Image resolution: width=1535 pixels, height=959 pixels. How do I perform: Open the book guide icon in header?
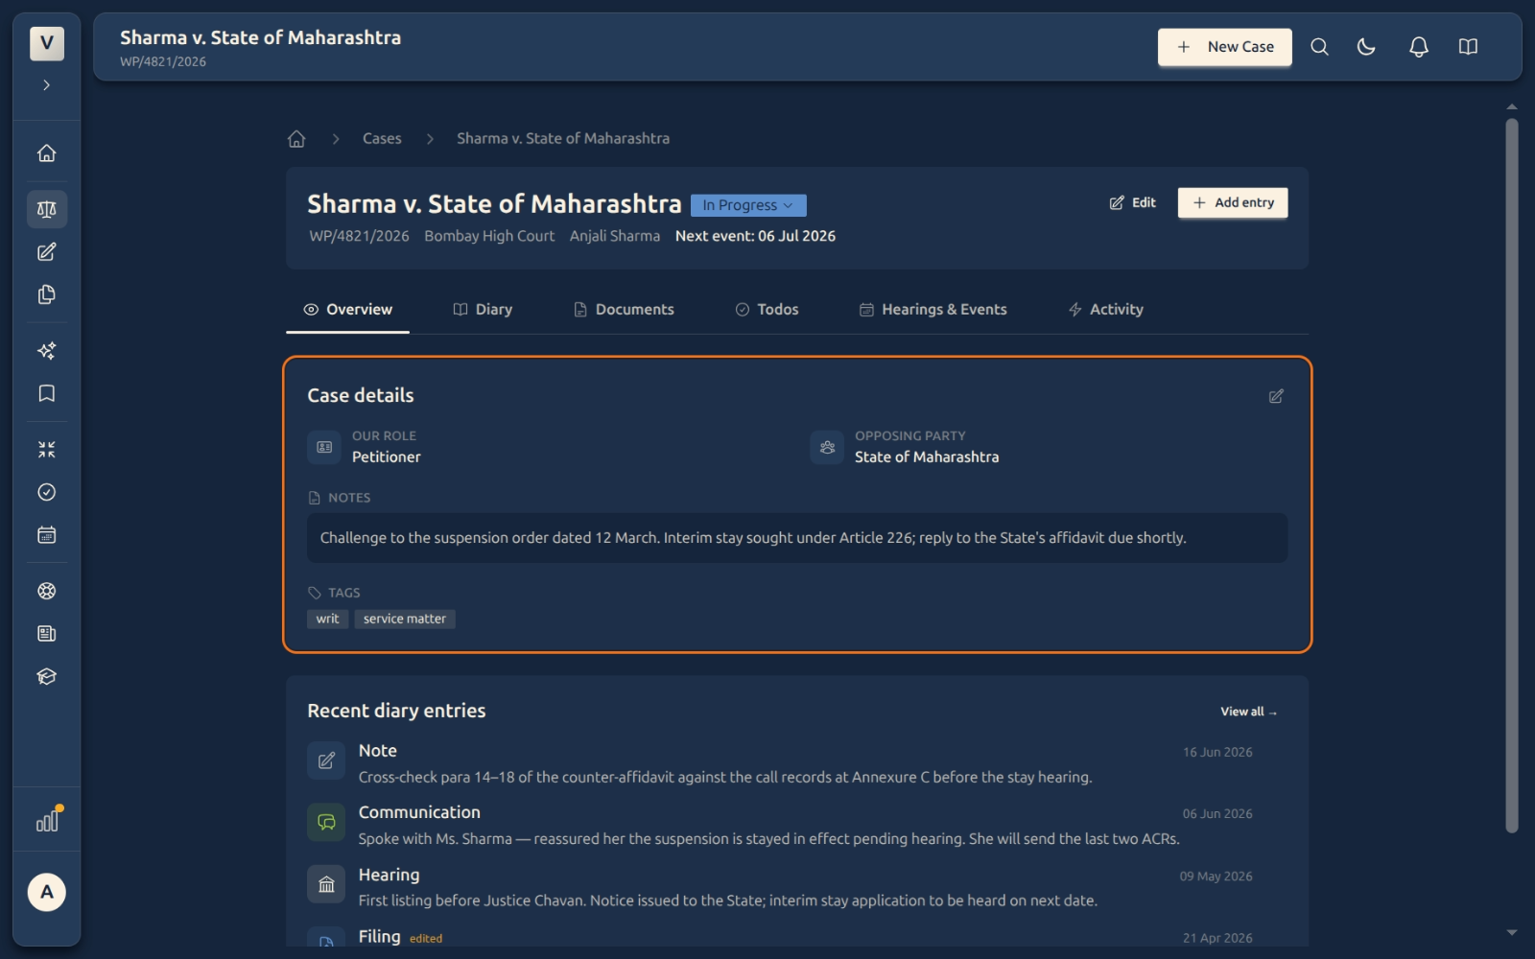(1468, 47)
